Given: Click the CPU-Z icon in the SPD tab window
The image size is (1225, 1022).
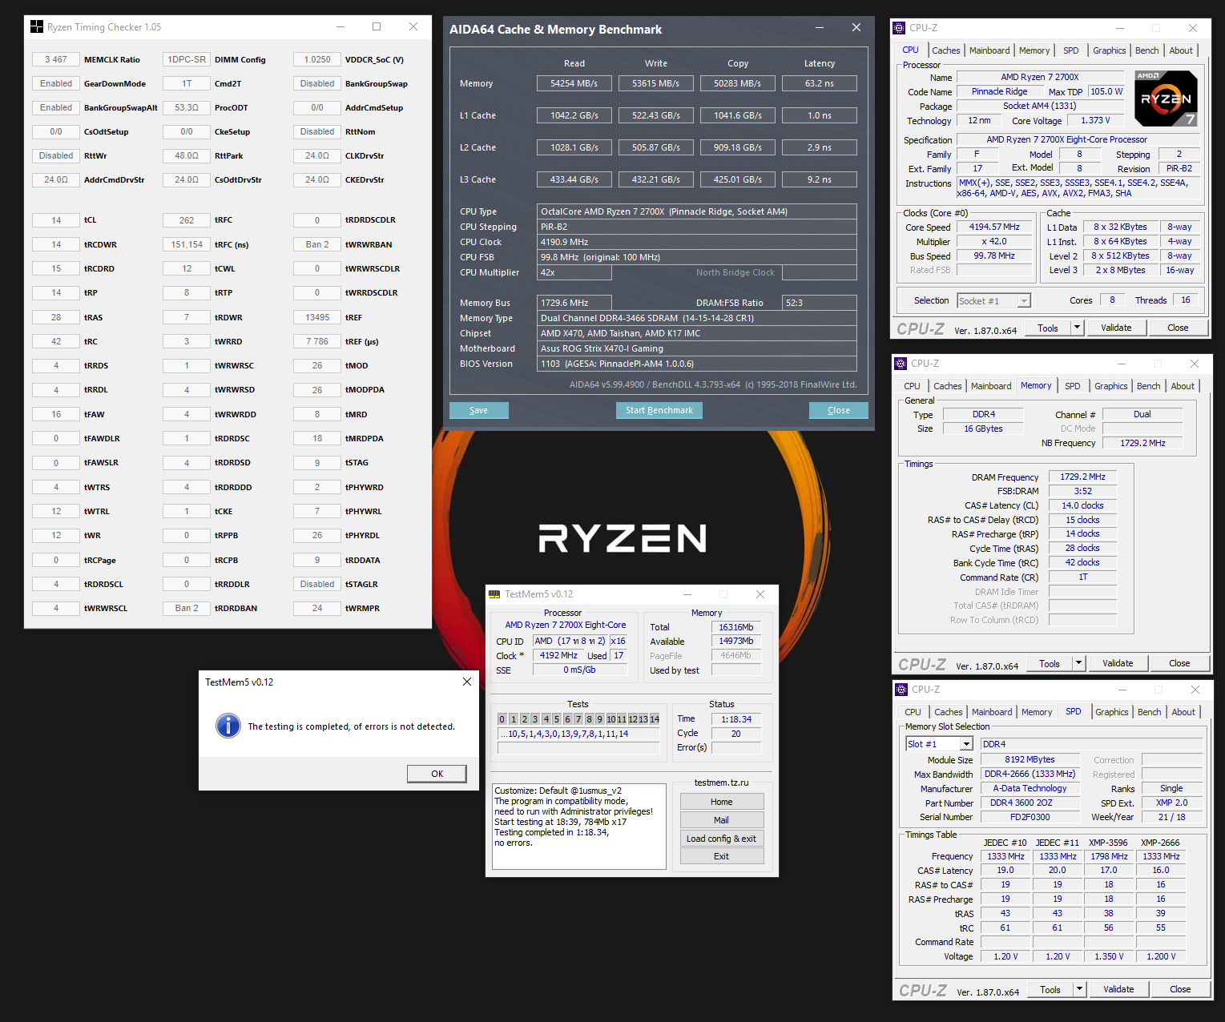Looking at the screenshot, I should tap(902, 689).
